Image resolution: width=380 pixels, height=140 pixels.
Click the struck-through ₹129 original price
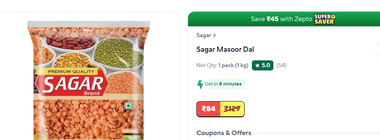click(x=232, y=109)
